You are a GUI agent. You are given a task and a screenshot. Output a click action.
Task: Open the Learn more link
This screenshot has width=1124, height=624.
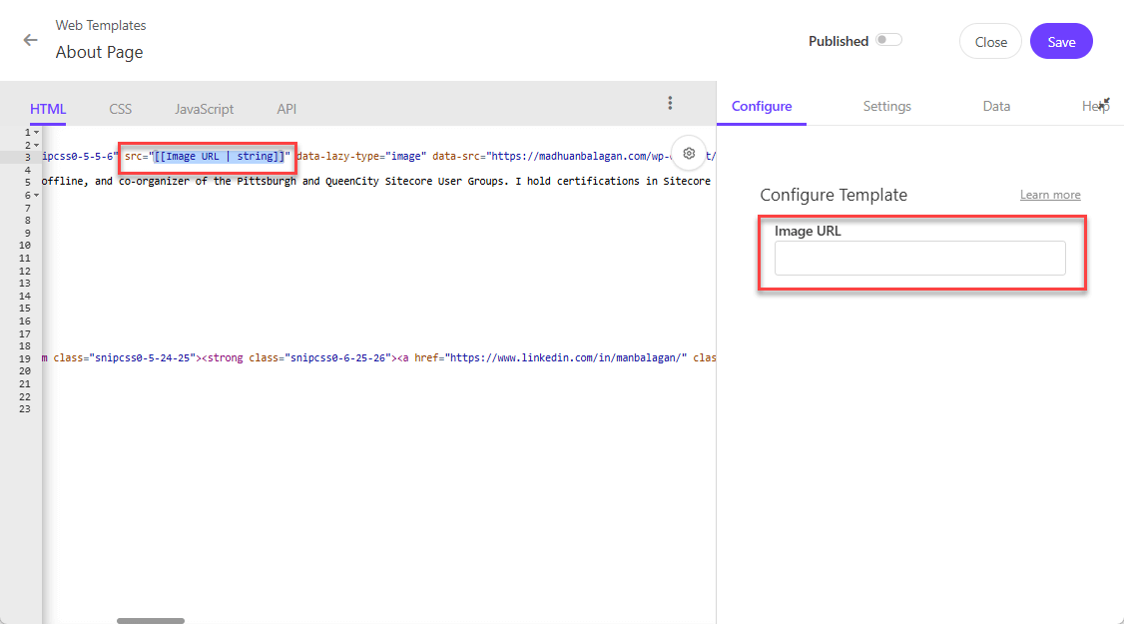point(1050,195)
